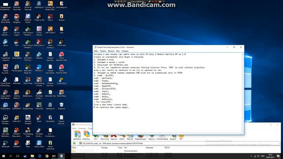
Task: Sort WinRAR list by Тип column
Action: [x=126, y=148]
